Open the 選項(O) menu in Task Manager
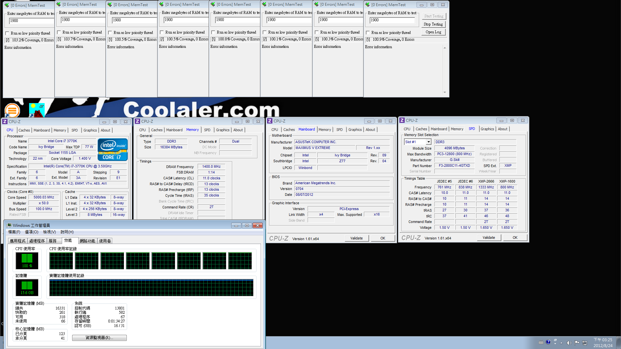Viewport: 621px width, 349px height. (x=32, y=232)
